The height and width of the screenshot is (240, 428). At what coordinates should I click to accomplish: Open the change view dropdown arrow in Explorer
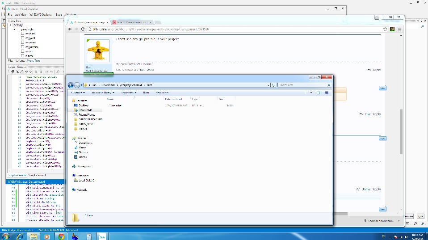[x=311, y=93]
